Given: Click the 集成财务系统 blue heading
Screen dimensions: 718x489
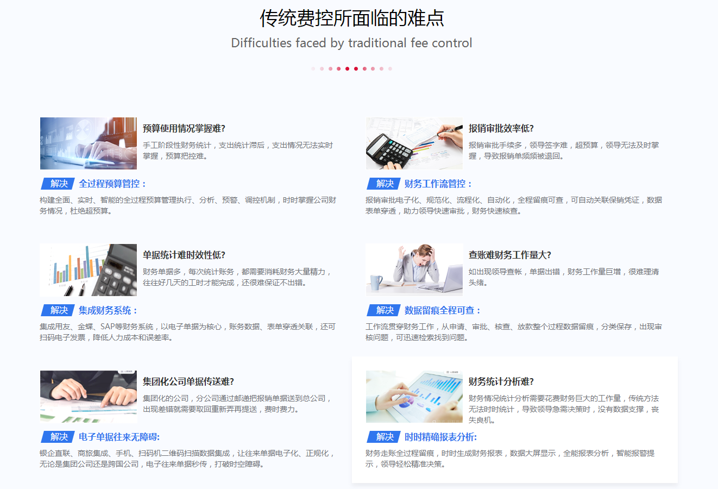Looking at the screenshot, I should (x=108, y=310).
